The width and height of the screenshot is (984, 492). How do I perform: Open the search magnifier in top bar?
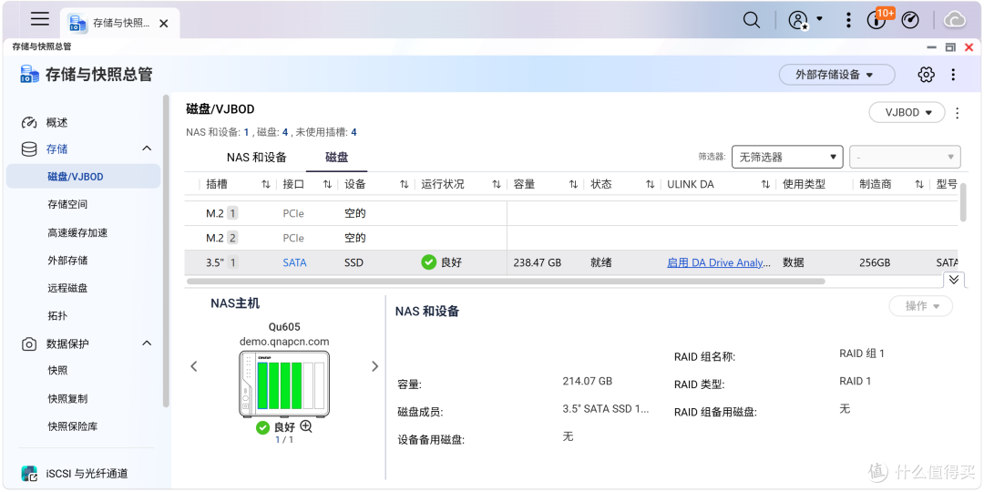tap(751, 20)
